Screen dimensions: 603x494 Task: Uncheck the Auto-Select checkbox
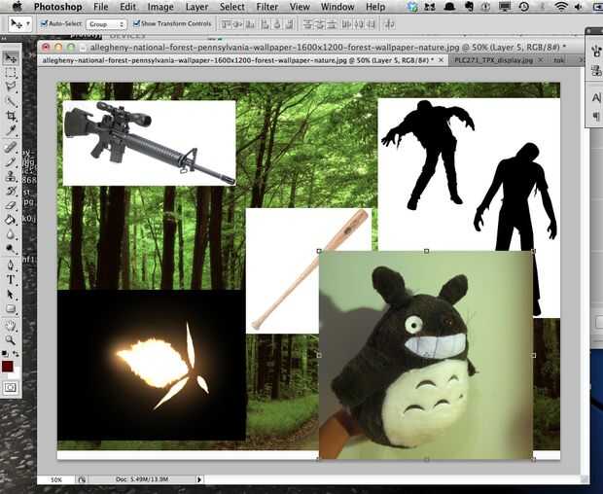(44, 23)
